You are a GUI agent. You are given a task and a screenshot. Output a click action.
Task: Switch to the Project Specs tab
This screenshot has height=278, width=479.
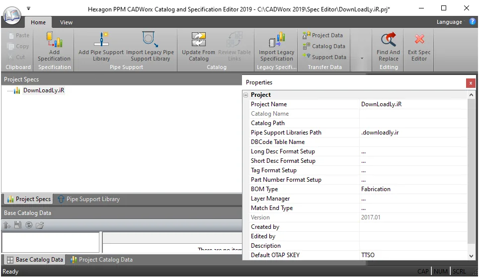tap(29, 199)
